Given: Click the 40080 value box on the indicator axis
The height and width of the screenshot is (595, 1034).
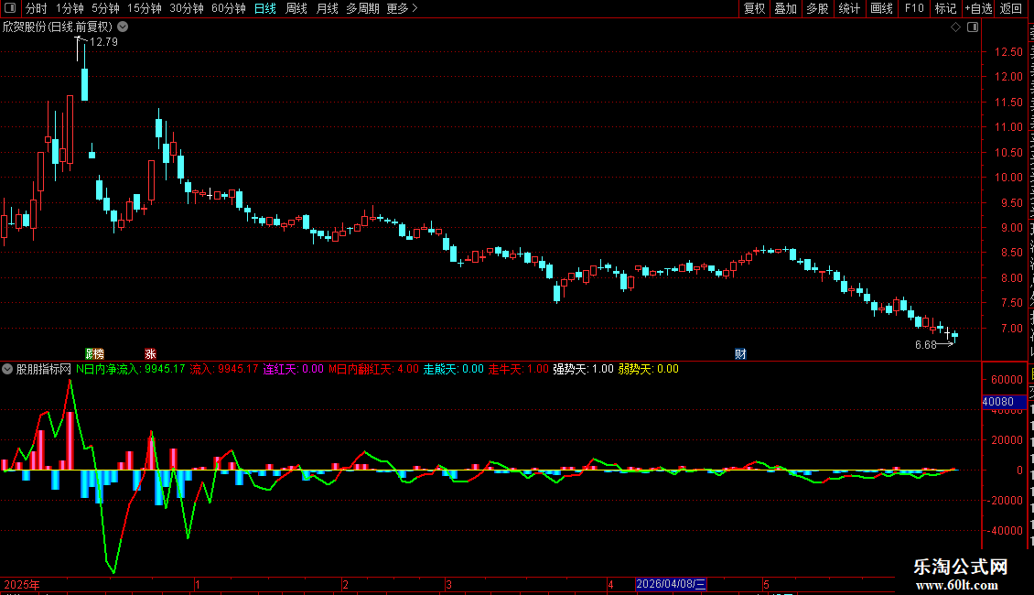Looking at the screenshot, I should click(1004, 402).
